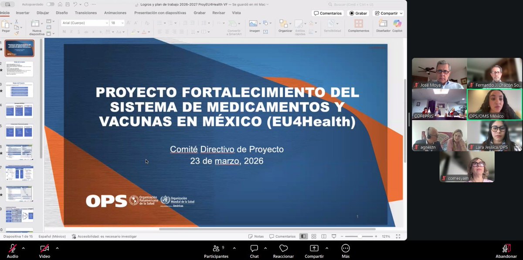Open the Transiciones ribbon tab

click(86, 13)
